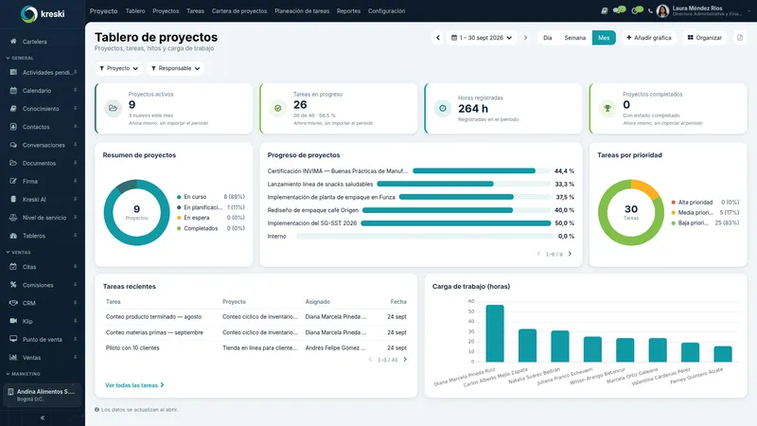Open Firma signature module

click(x=30, y=181)
